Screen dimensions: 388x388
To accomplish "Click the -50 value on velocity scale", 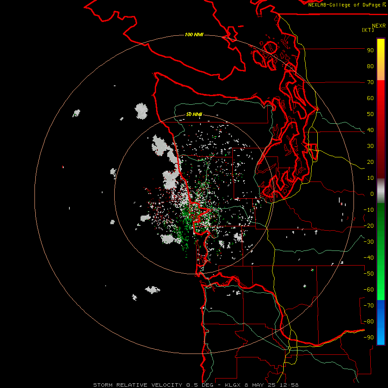I will click(x=369, y=274).
